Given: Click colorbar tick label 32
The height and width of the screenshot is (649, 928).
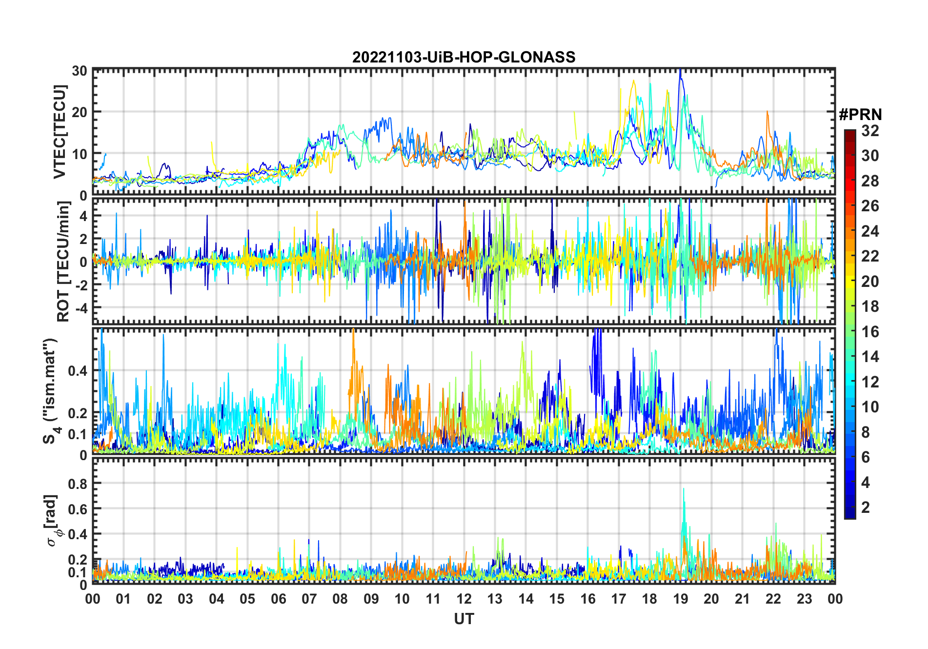Looking at the screenshot, I should pyautogui.click(x=870, y=131).
